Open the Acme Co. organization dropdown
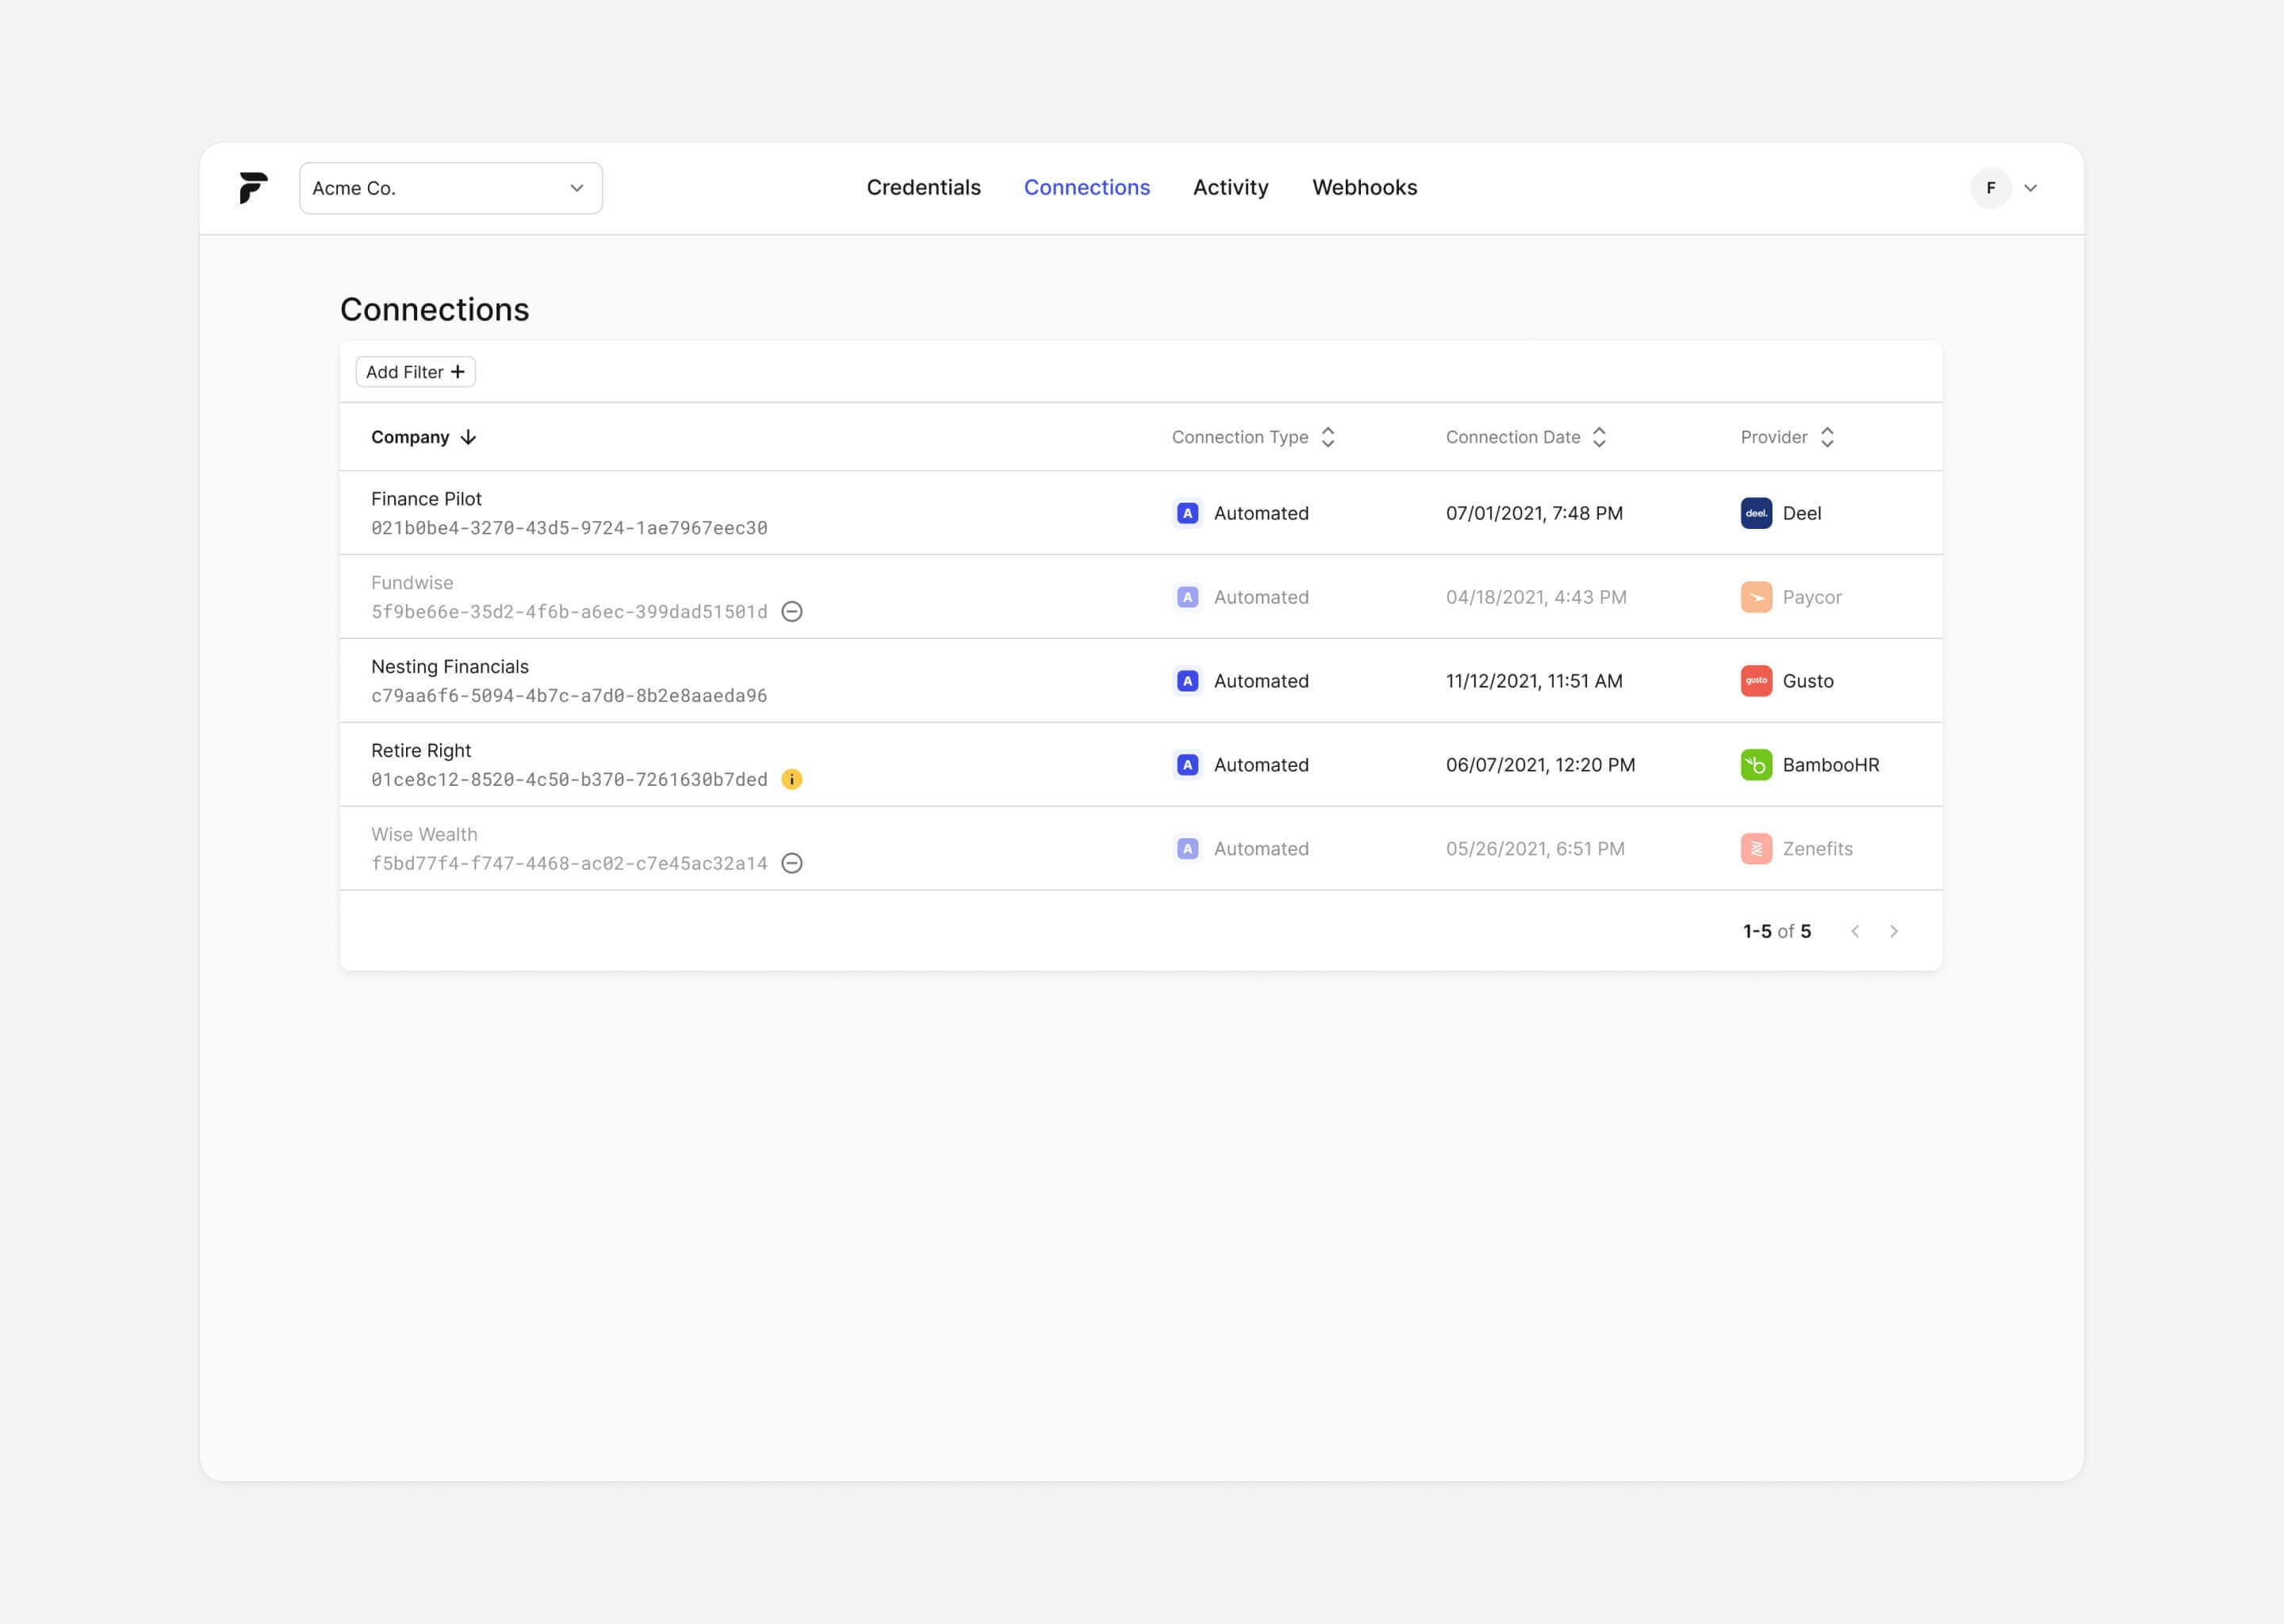 pyautogui.click(x=451, y=188)
